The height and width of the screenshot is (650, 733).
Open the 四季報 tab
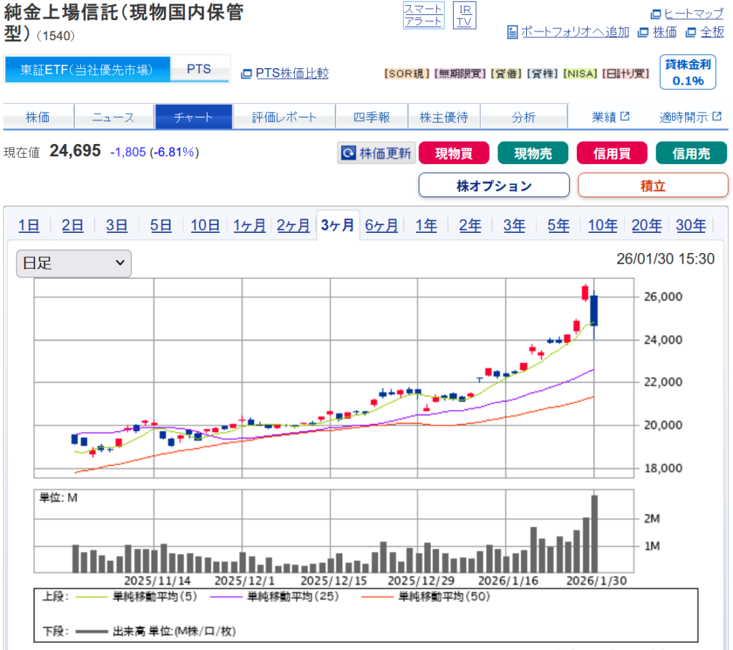(372, 117)
